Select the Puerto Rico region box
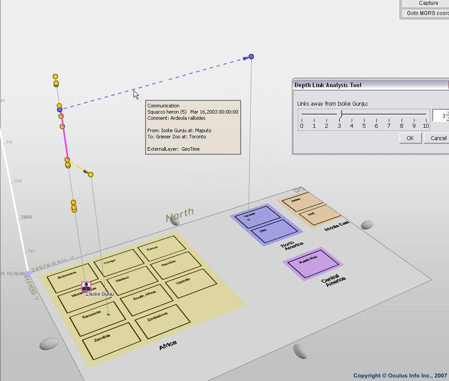449x381 pixels. [x=313, y=264]
